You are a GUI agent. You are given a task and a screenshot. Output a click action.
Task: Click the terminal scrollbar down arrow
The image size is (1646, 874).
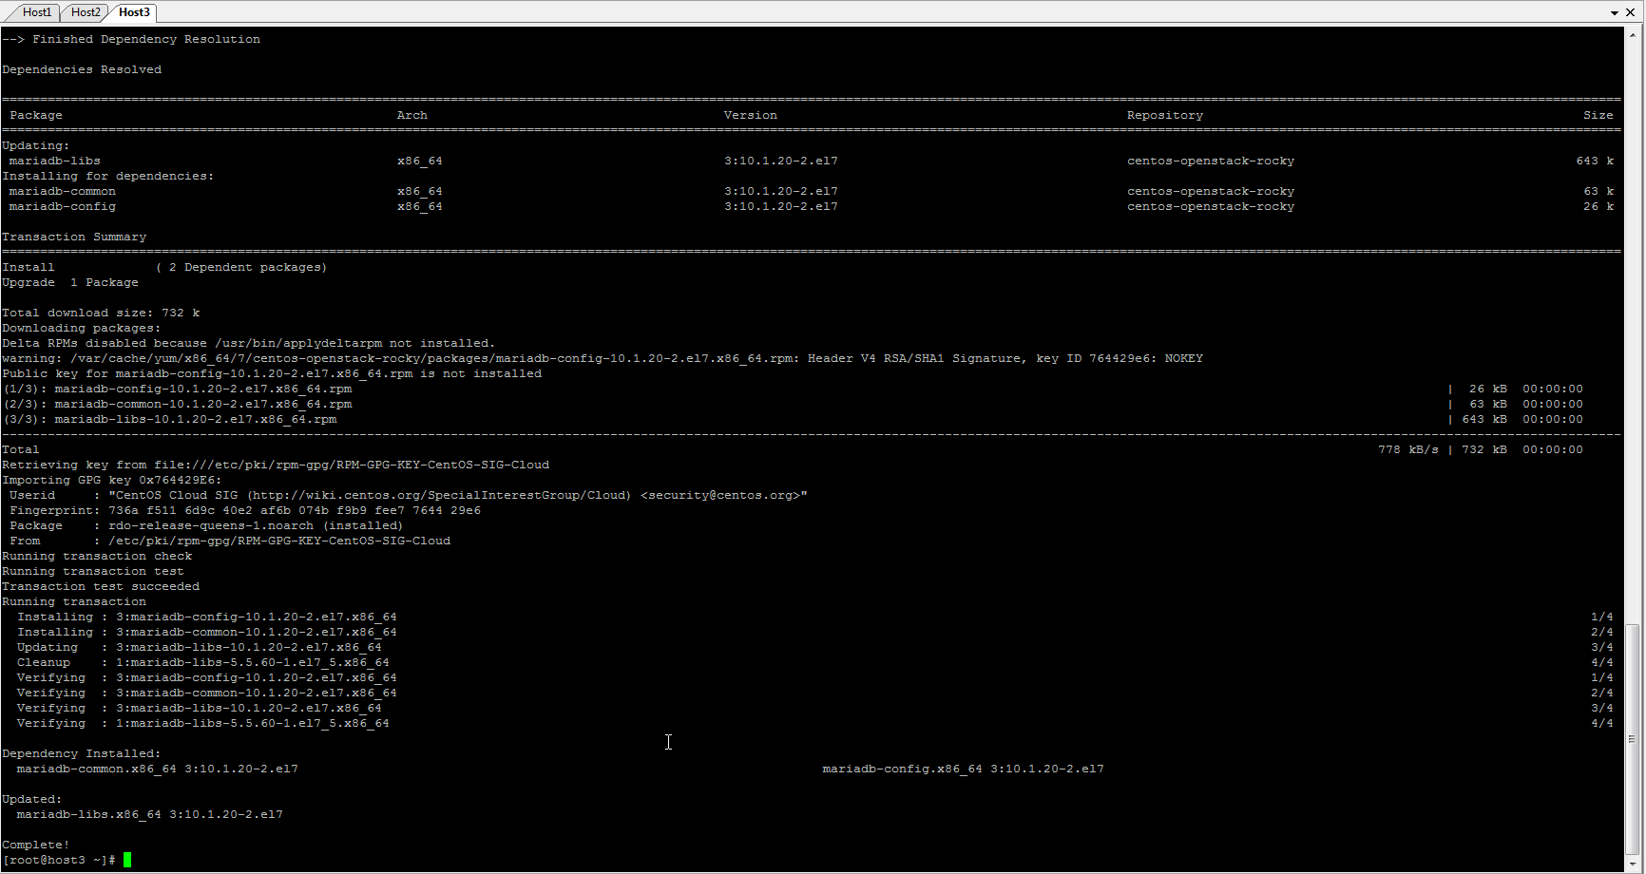[1633, 864]
